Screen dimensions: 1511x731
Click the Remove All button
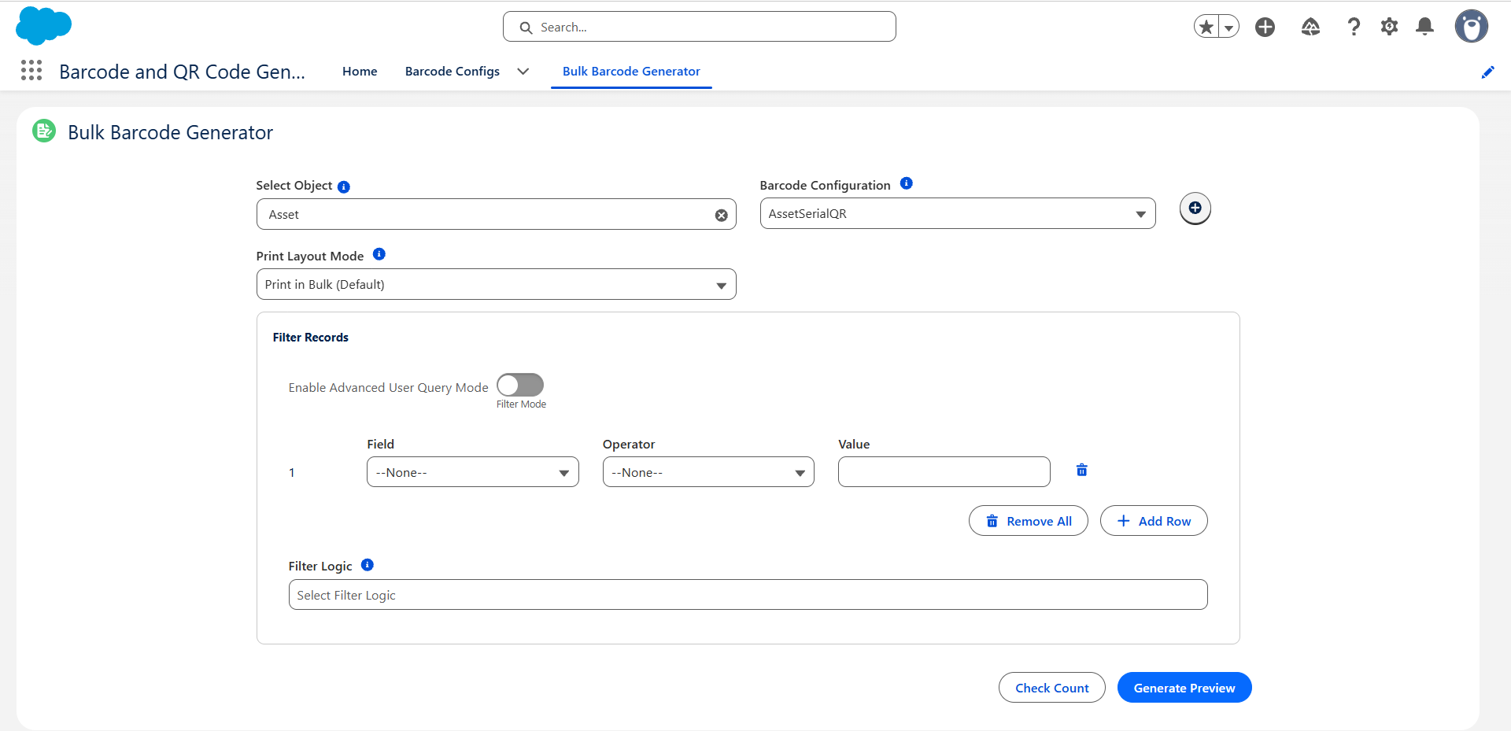[x=1029, y=521]
